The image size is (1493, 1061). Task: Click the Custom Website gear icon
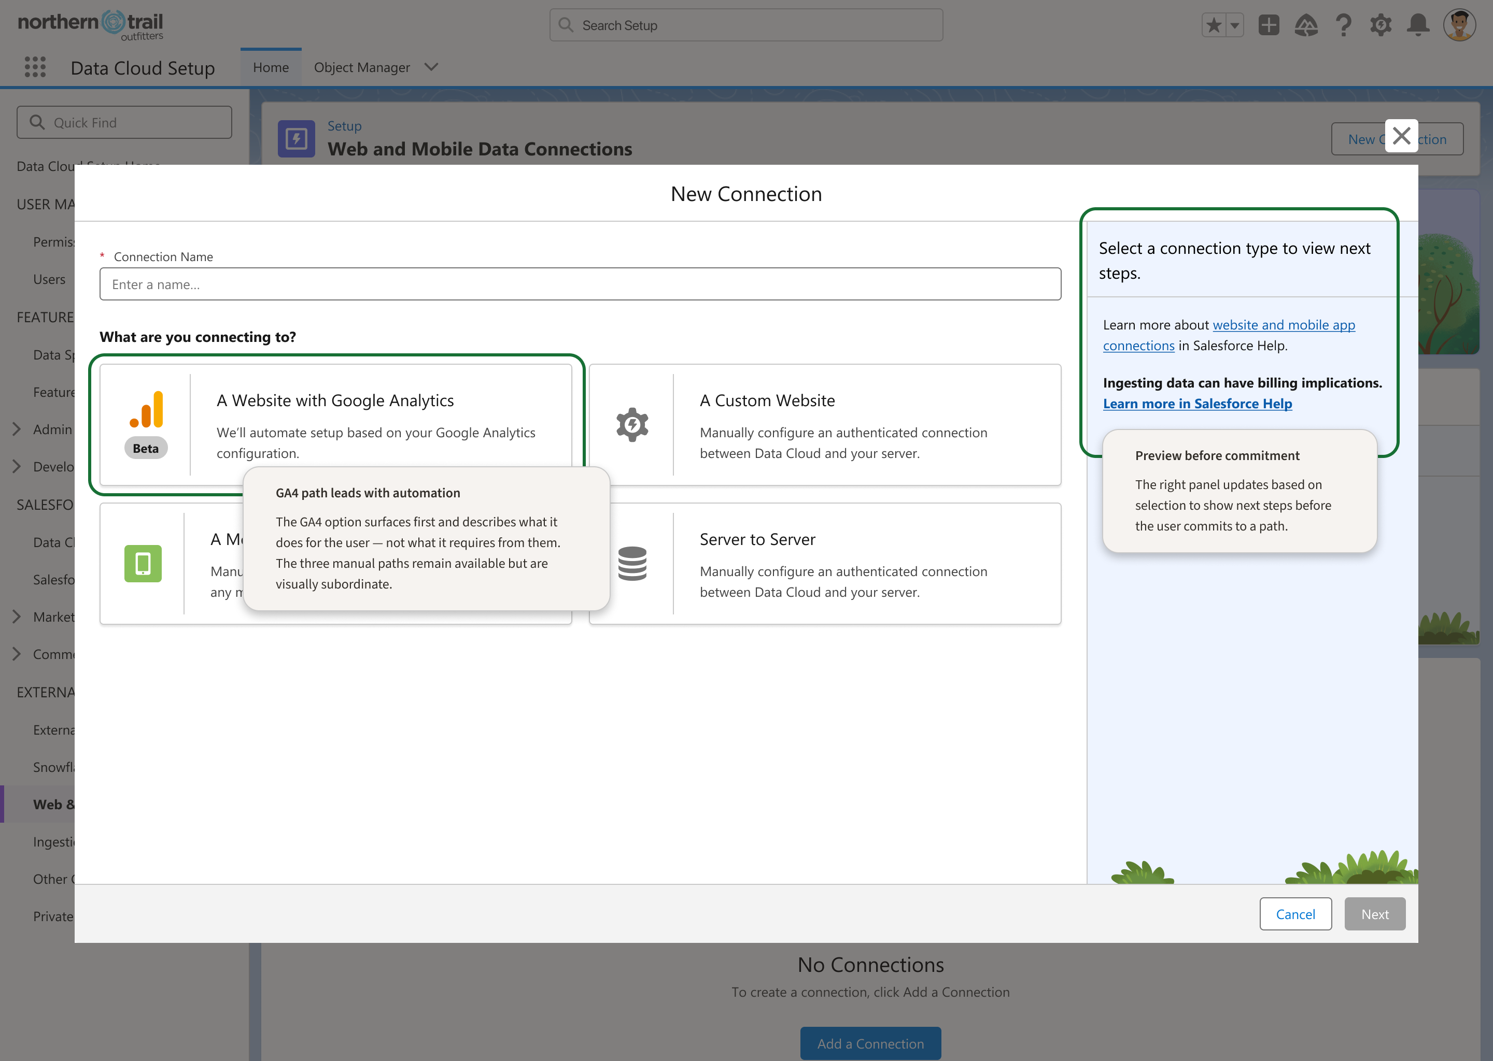click(632, 425)
